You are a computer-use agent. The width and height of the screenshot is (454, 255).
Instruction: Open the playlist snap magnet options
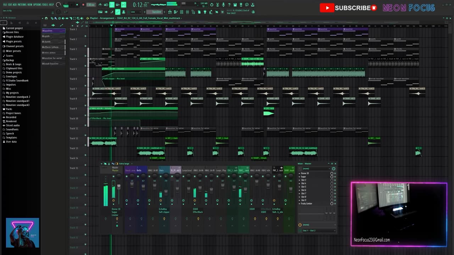[x=46, y=18]
